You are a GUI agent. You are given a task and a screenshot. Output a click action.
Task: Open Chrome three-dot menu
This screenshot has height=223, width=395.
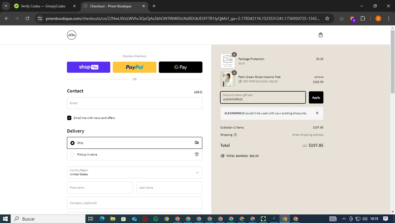[x=389, y=18]
